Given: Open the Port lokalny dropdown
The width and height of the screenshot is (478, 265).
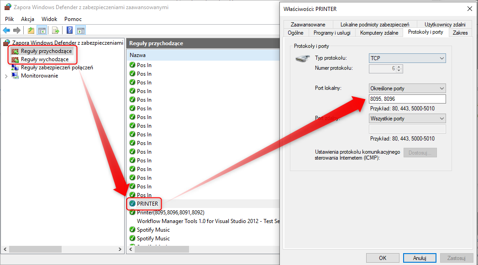Looking at the screenshot, I should click(x=407, y=88).
